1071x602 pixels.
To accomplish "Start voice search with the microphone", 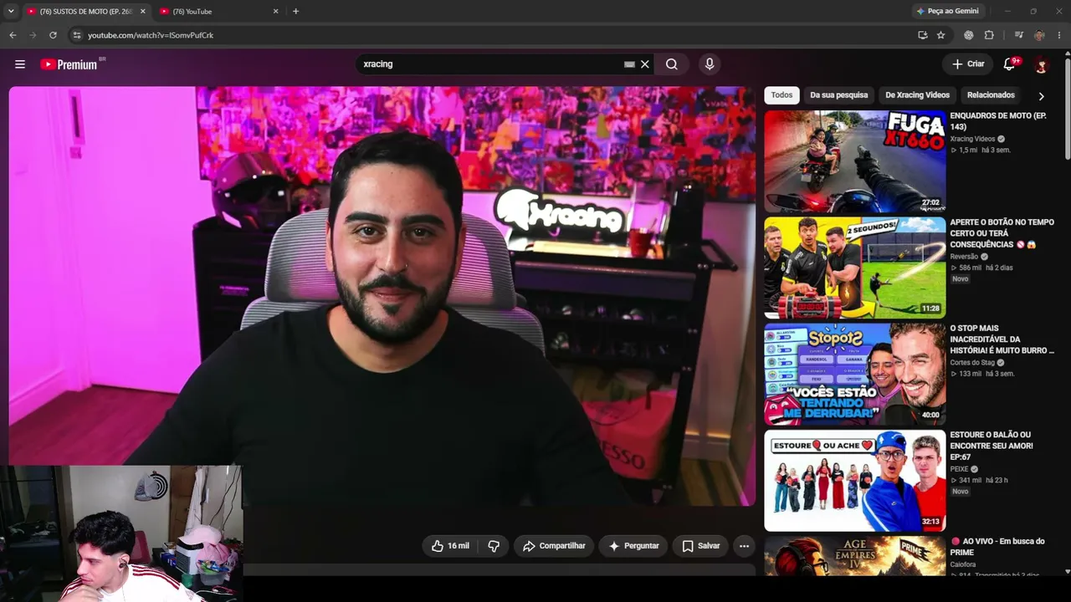I will pyautogui.click(x=710, y=64).
